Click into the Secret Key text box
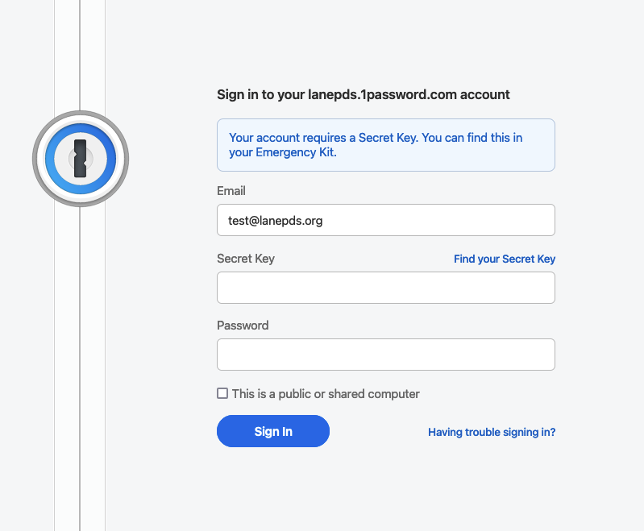644x531 pixels. point(385,288)
